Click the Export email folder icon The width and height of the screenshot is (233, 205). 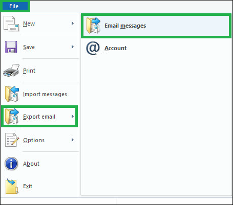[12, 117]
